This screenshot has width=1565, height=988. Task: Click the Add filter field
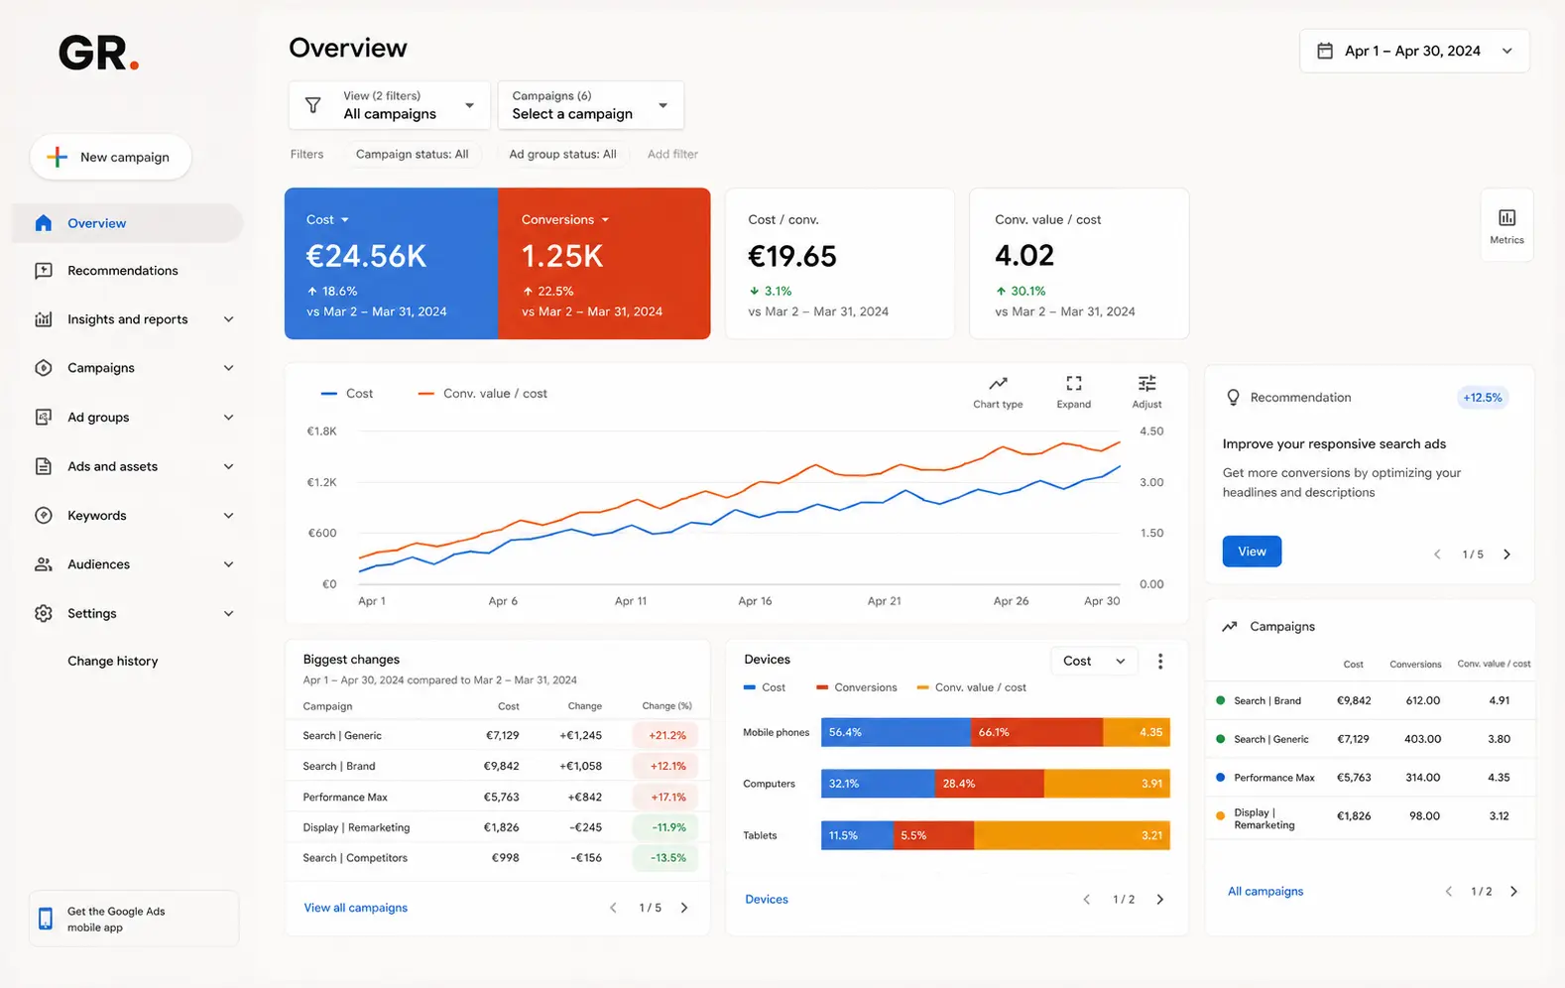click(x=672, y=154)
